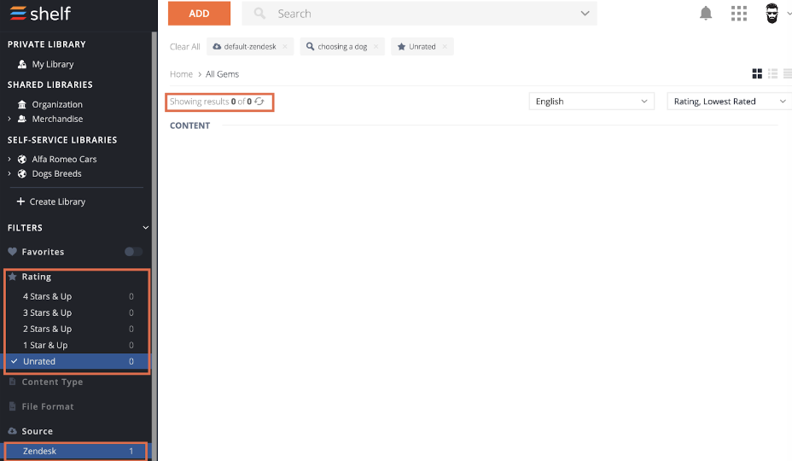Click the Dogs Breeds globe icon
The image size is (792, 461).
[21, 173]
